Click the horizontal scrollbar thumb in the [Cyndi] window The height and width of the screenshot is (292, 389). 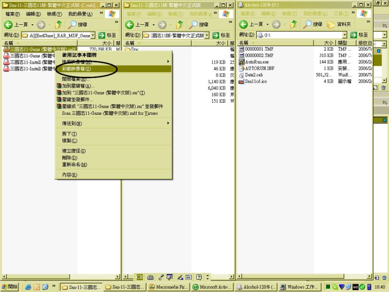click(x=38, y=276)
